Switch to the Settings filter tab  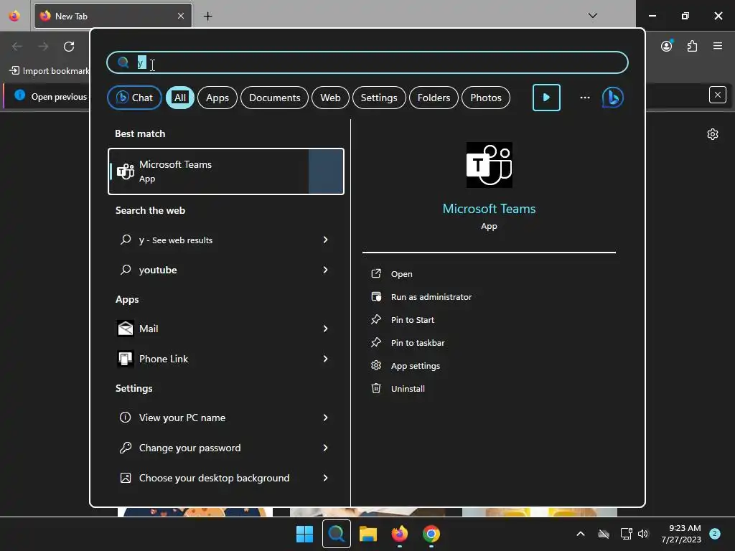pos(379,98)
